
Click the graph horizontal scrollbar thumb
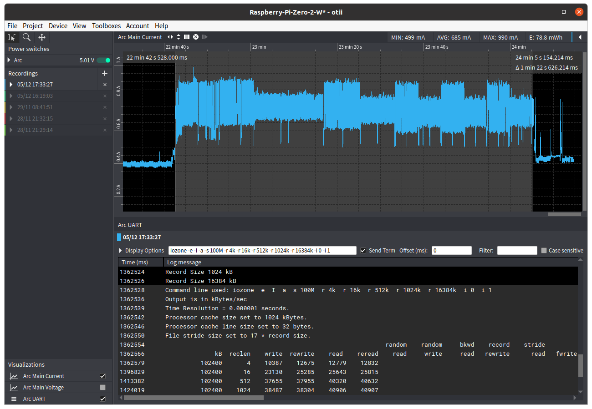(x=564, y=214)
